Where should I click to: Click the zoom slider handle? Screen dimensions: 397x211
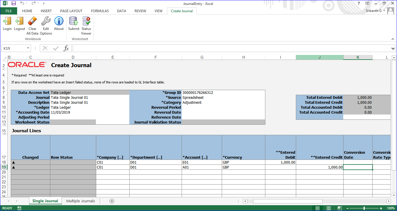(x=364, y=208)
